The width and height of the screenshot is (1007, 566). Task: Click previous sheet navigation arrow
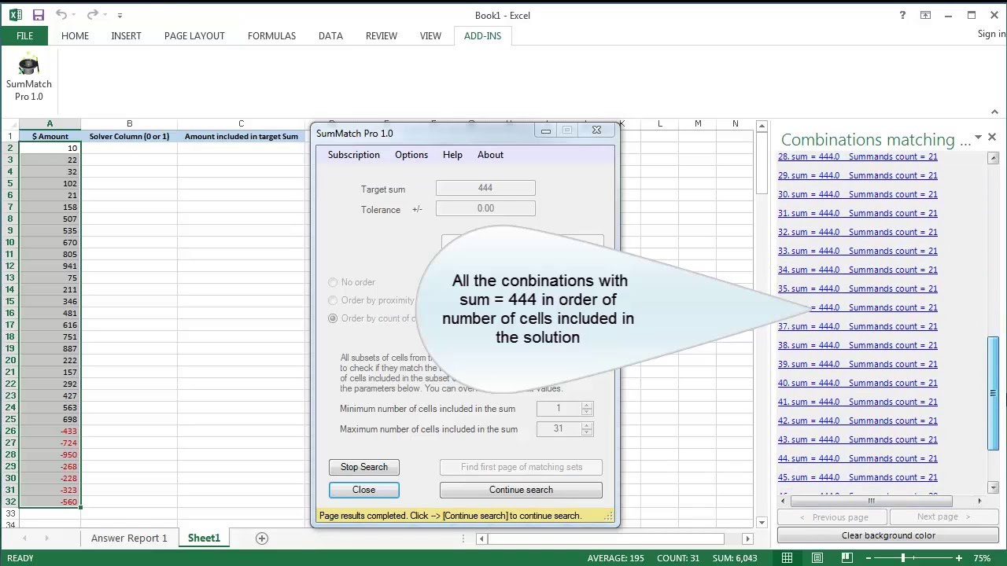[x=24, y=538]
